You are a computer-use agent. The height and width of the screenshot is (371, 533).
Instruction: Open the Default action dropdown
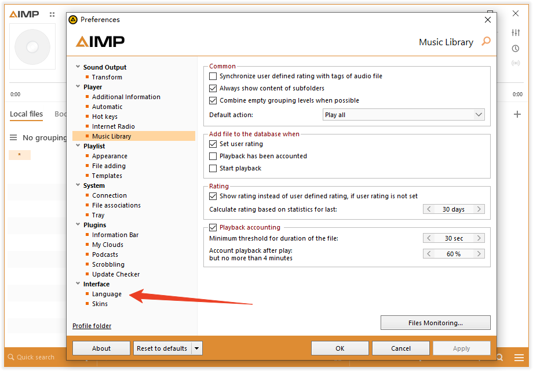(x=403, y=115)
